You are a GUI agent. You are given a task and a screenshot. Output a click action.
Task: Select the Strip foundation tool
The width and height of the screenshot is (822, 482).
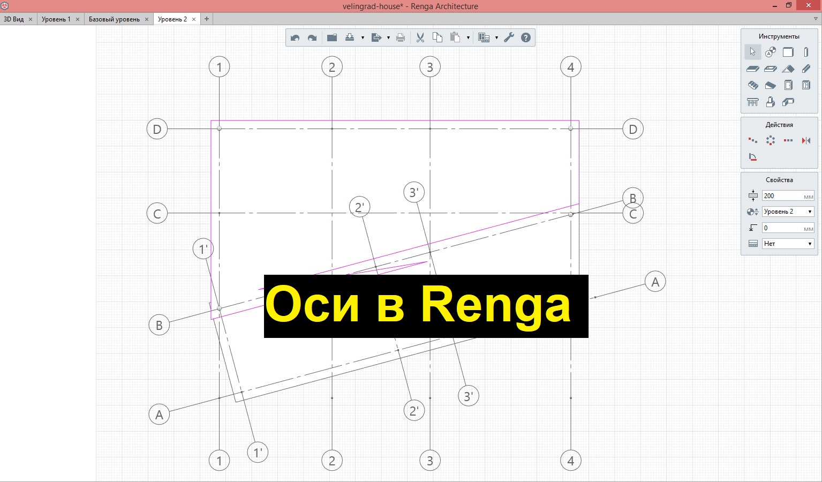tap(788, 102)
